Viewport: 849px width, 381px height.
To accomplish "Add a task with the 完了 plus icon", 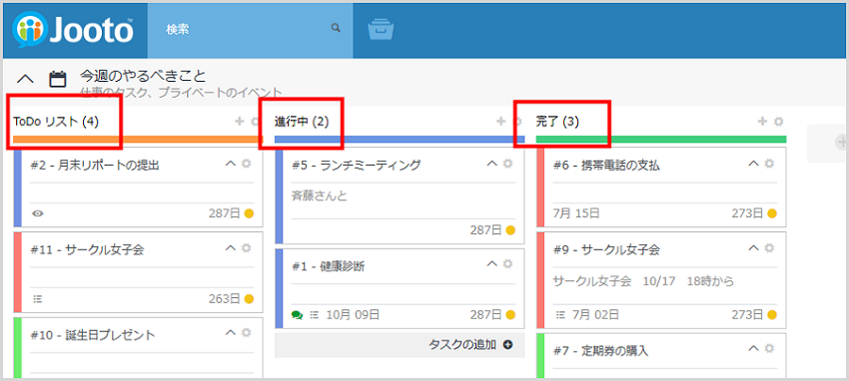I will coord(762,121).
